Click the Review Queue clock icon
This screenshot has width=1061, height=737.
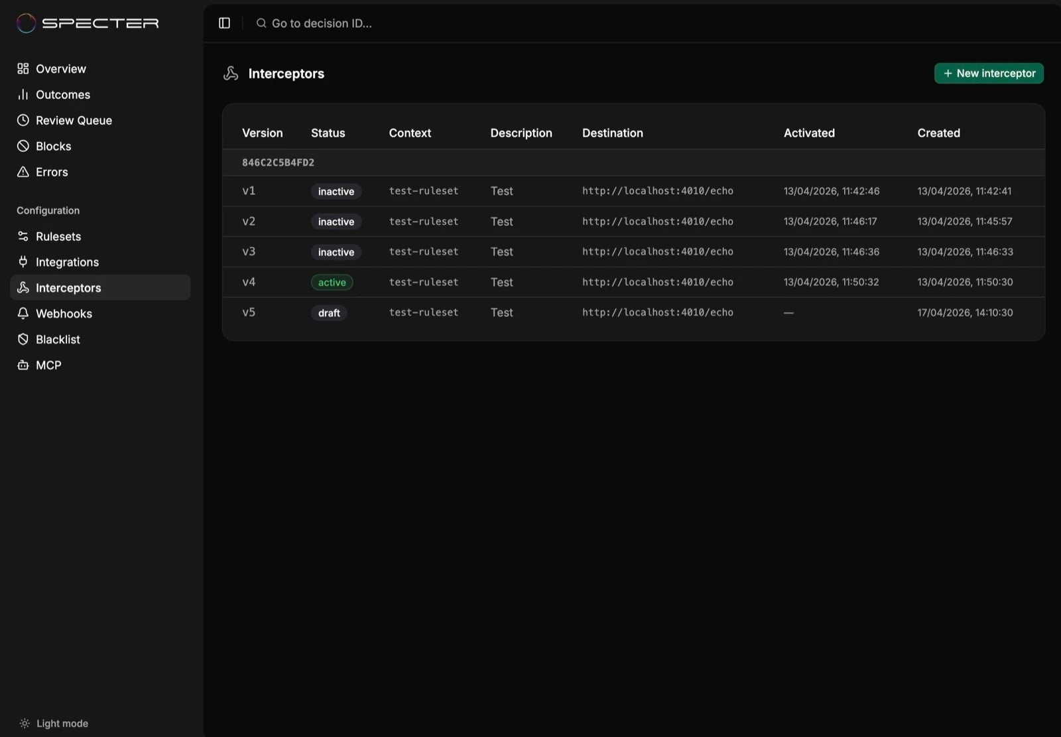tap(23, 120)
